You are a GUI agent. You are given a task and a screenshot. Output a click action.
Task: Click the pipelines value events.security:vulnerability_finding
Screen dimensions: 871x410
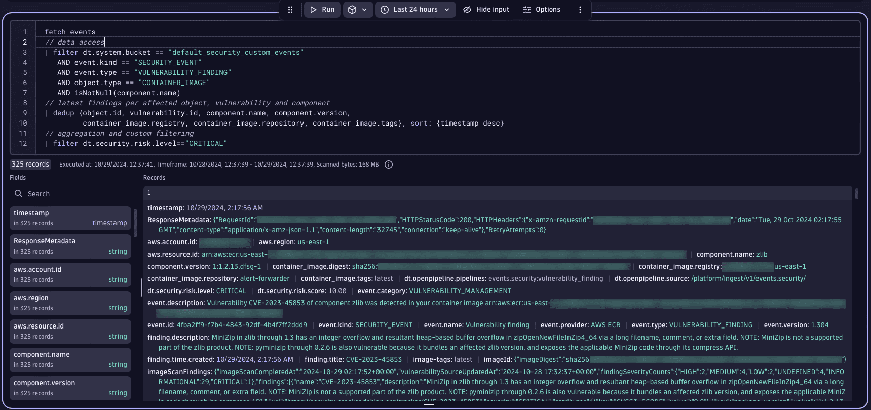(x=546, y=279)
